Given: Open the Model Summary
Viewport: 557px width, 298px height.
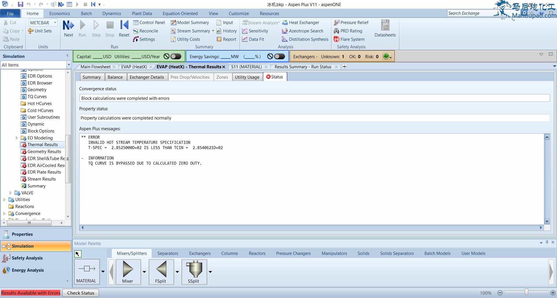Looking at the screenshot, I should 190,23.
